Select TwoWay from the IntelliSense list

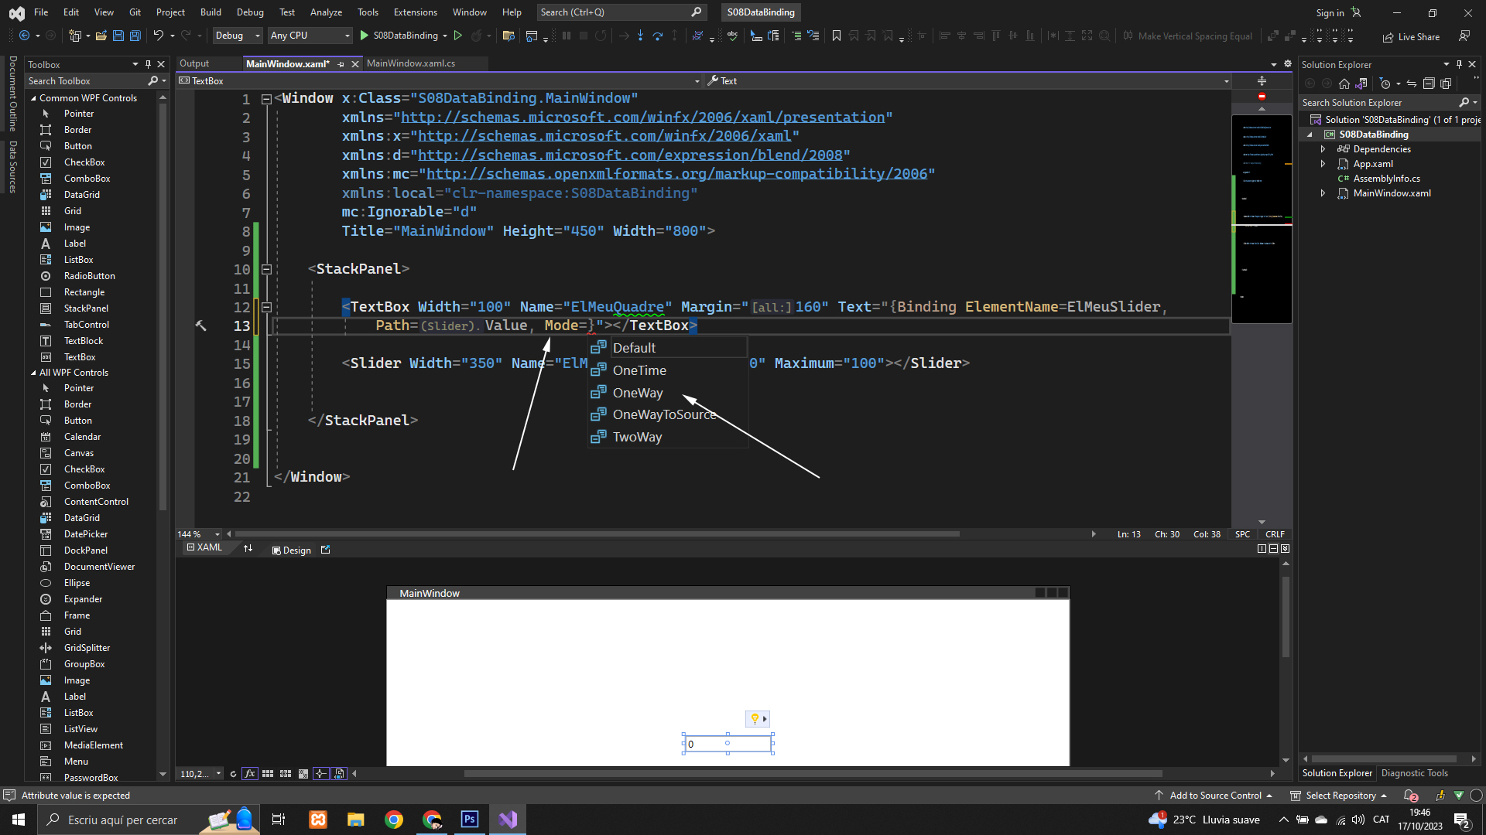click(x=637, y=437)
